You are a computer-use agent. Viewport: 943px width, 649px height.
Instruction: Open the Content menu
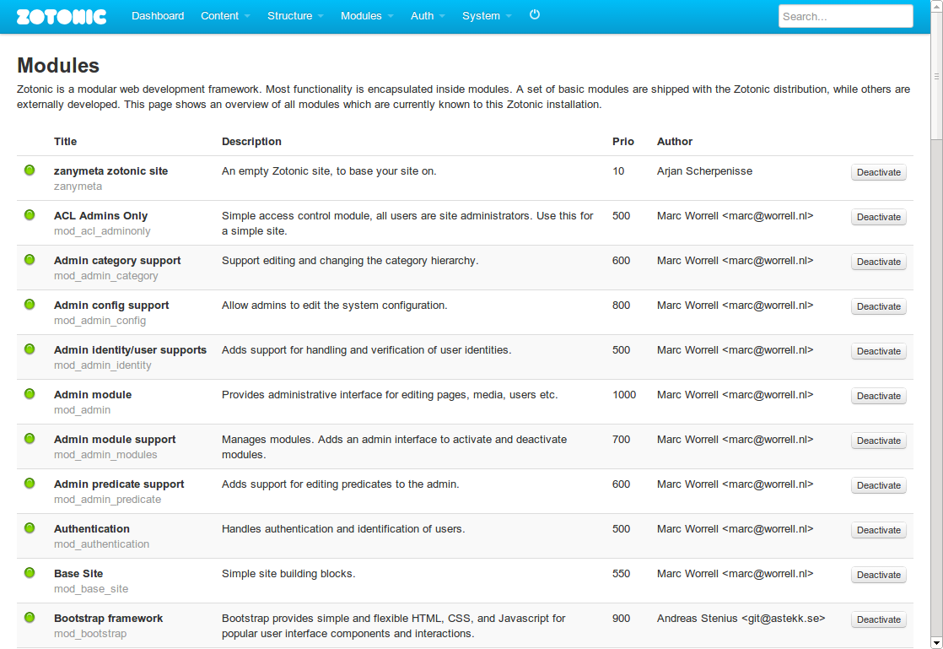click(225, 16)
